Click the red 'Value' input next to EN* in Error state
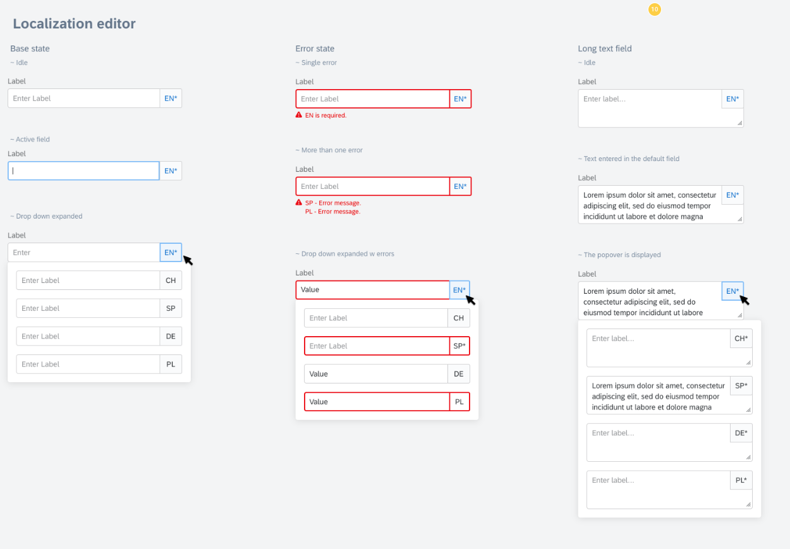The width and height of the screenshot is (790, 549). point(373,290)
